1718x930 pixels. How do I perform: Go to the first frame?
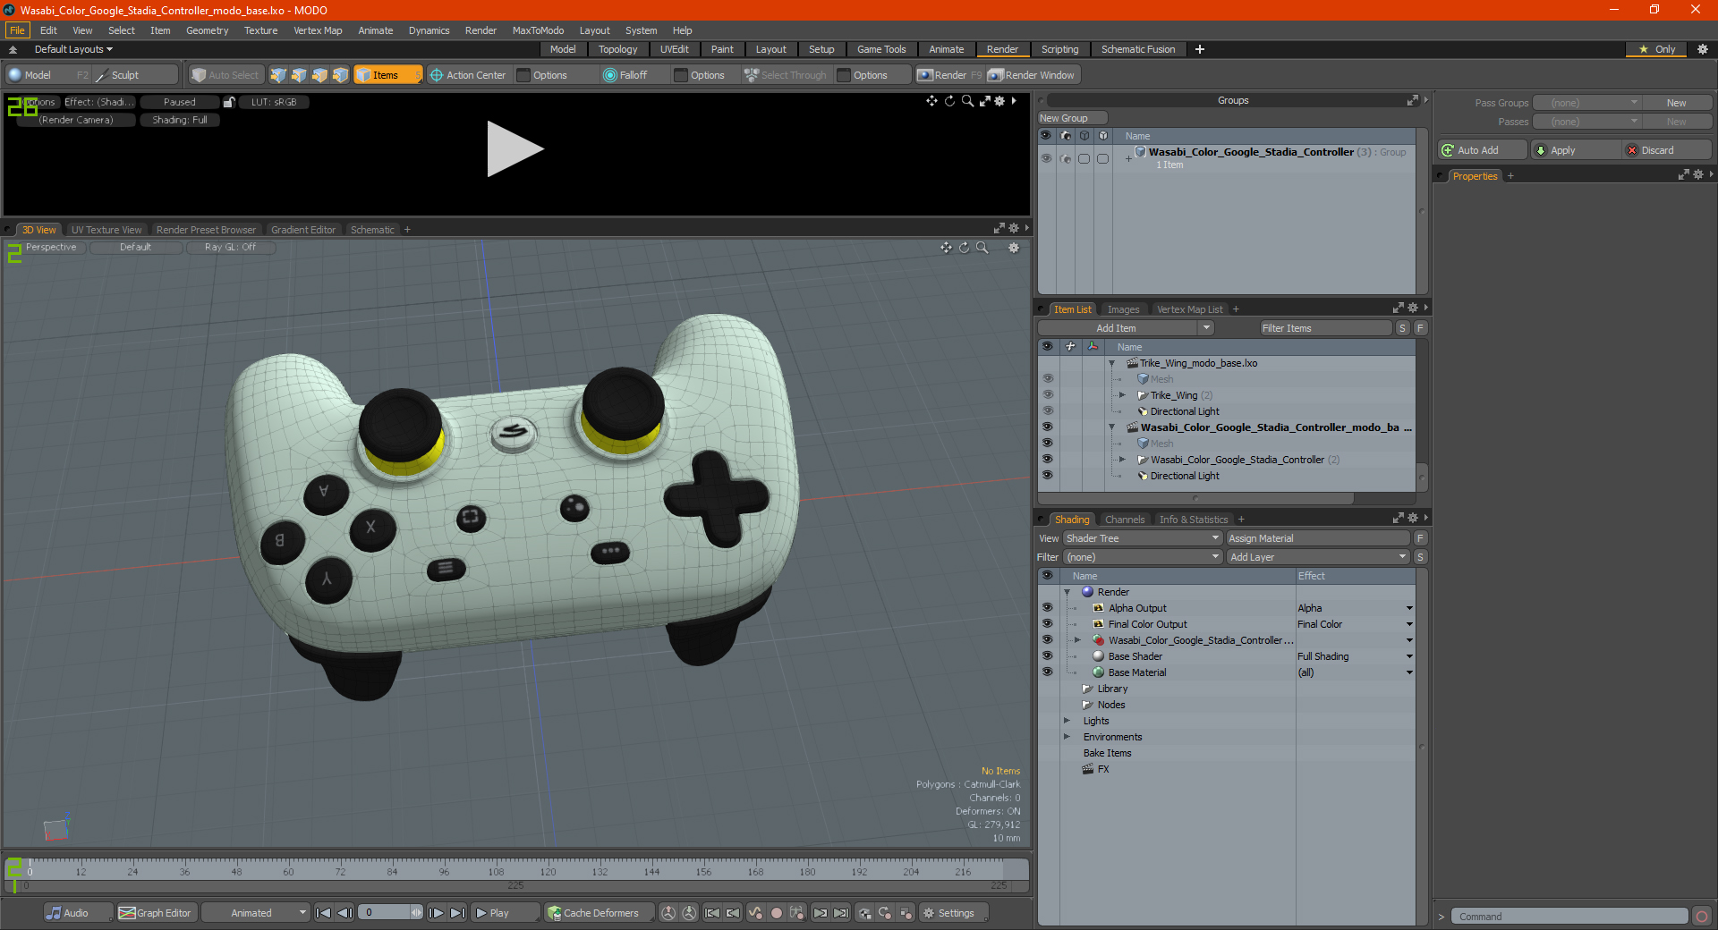pyautogui.click(x=324, y=913)
